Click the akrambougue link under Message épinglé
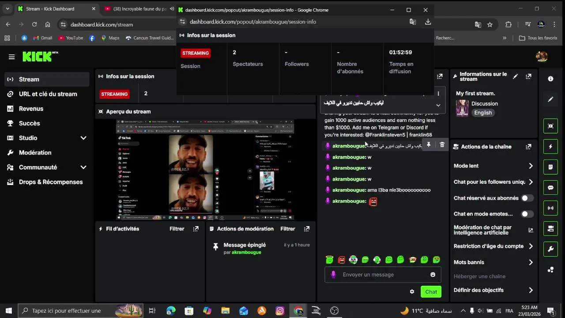The height and width of the screenshot is (318, 565). [x=246, y=252]
